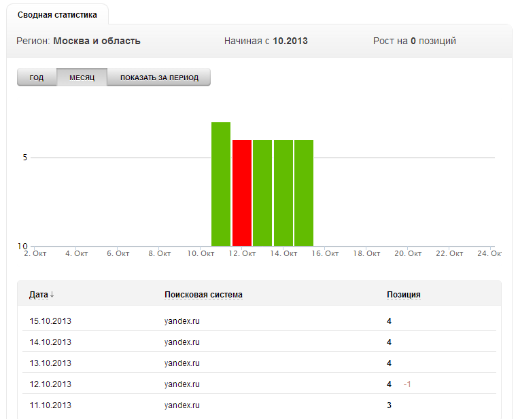The width and height of the screenshot is (518, 419).
Task: Select the 12.10.2013 date cell
Action: [50, 384]
